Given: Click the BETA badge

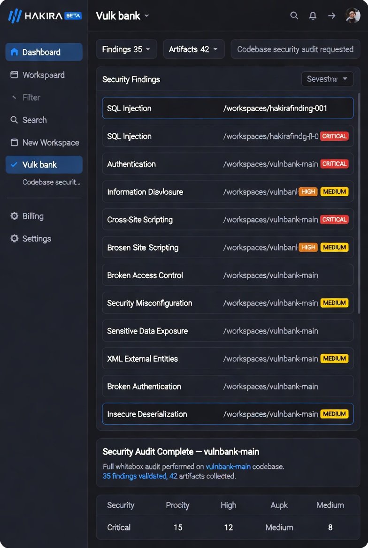Looking at the screenshot, I should click(73, 16).
